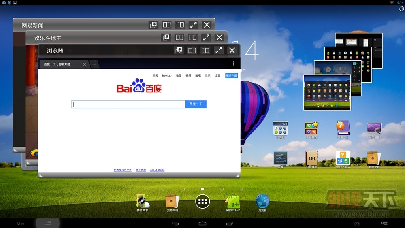Expand the 网易新闻 window to fullscreen
This screenshot has width=405, height=228.
[x=194, y=25]
